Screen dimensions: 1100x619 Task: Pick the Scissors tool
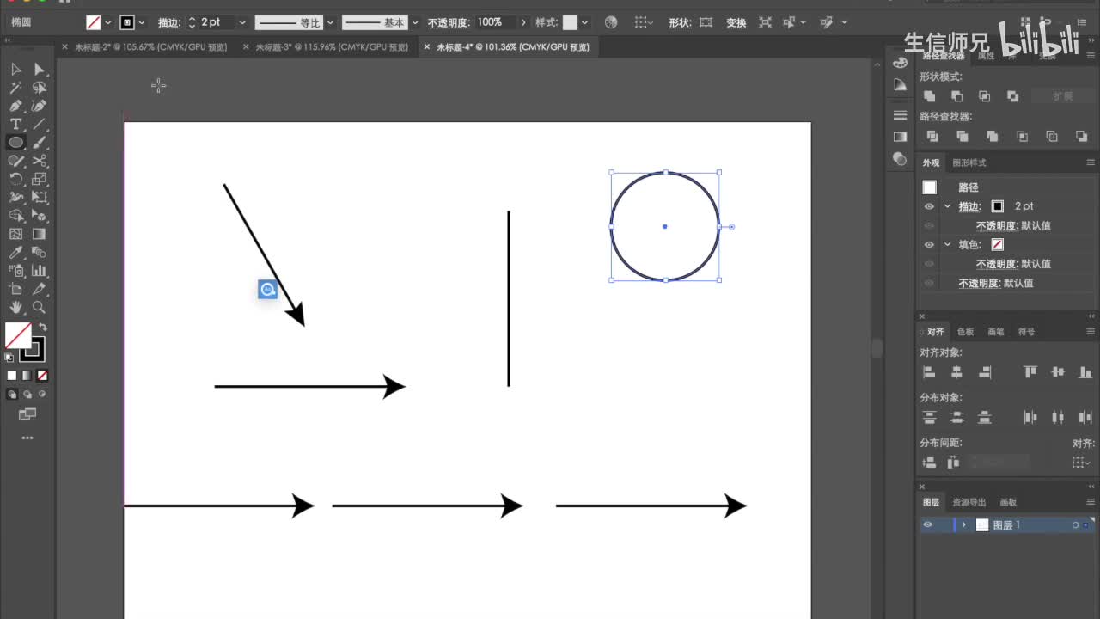(40, 161)
